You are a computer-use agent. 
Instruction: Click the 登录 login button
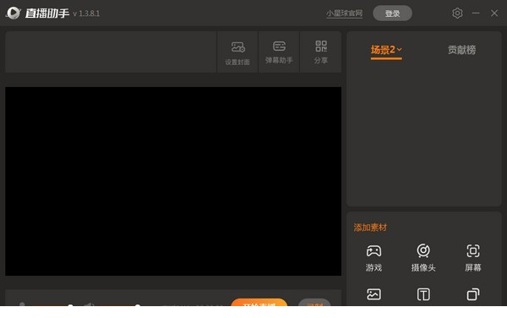[x=392, y=14]
